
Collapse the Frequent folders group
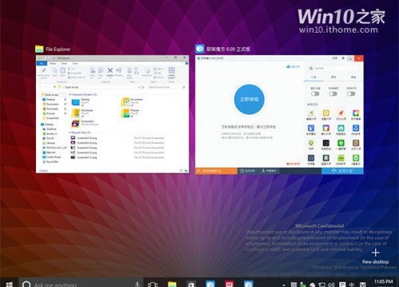click(69, 95)
